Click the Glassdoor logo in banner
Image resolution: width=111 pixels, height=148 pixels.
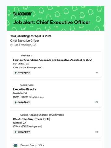pyautogui.click(x=22, y=14)
